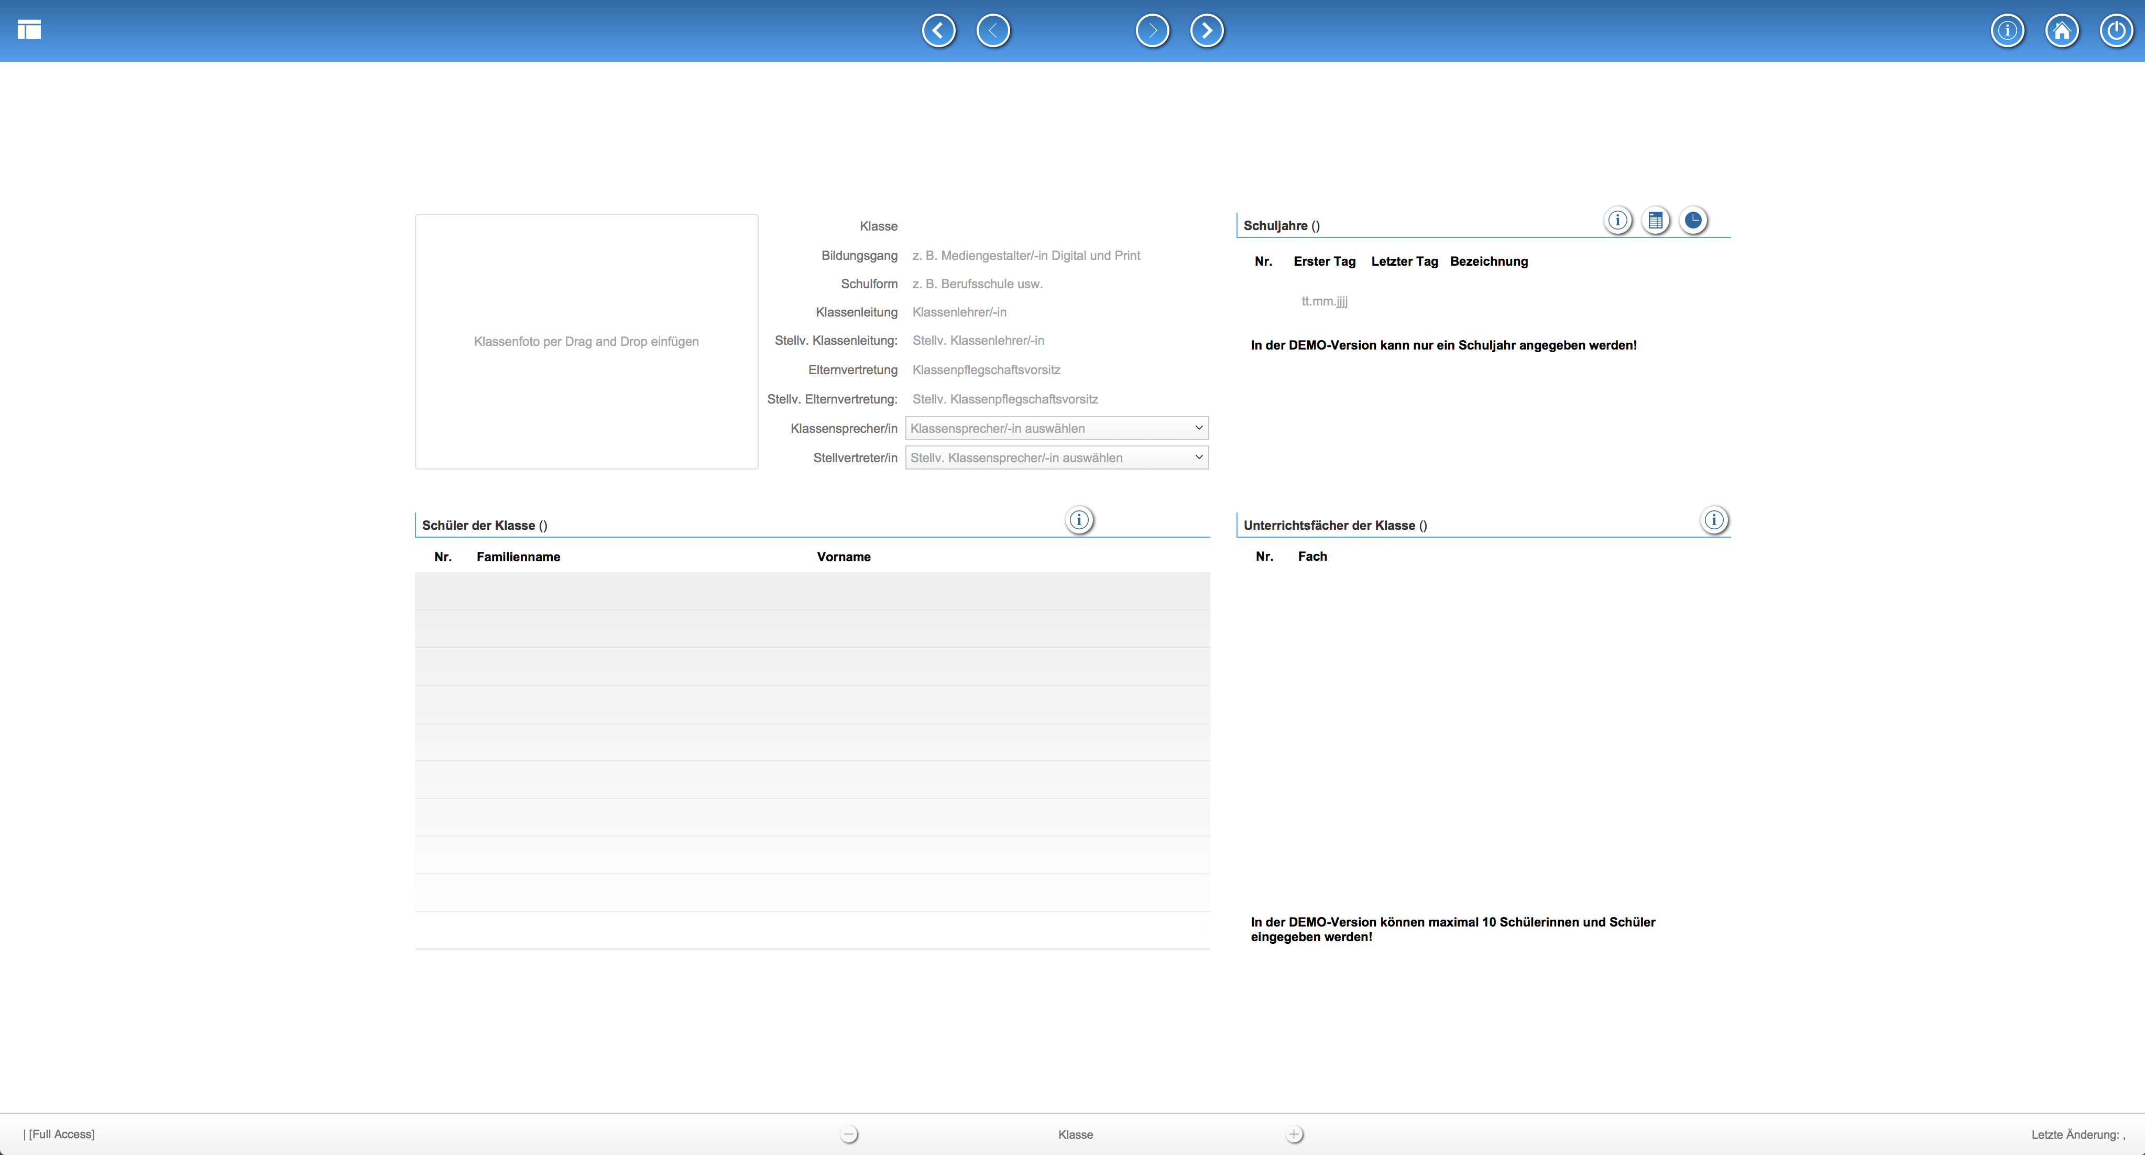The image size is (2145, 1155).
Task: Open the info icon in top header
Action: 2007,31
